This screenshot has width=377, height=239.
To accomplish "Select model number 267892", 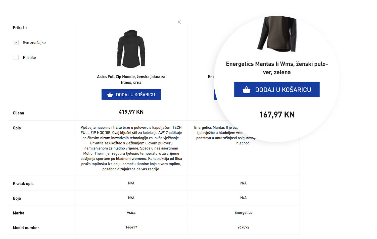I will click(x=243, y=227).
